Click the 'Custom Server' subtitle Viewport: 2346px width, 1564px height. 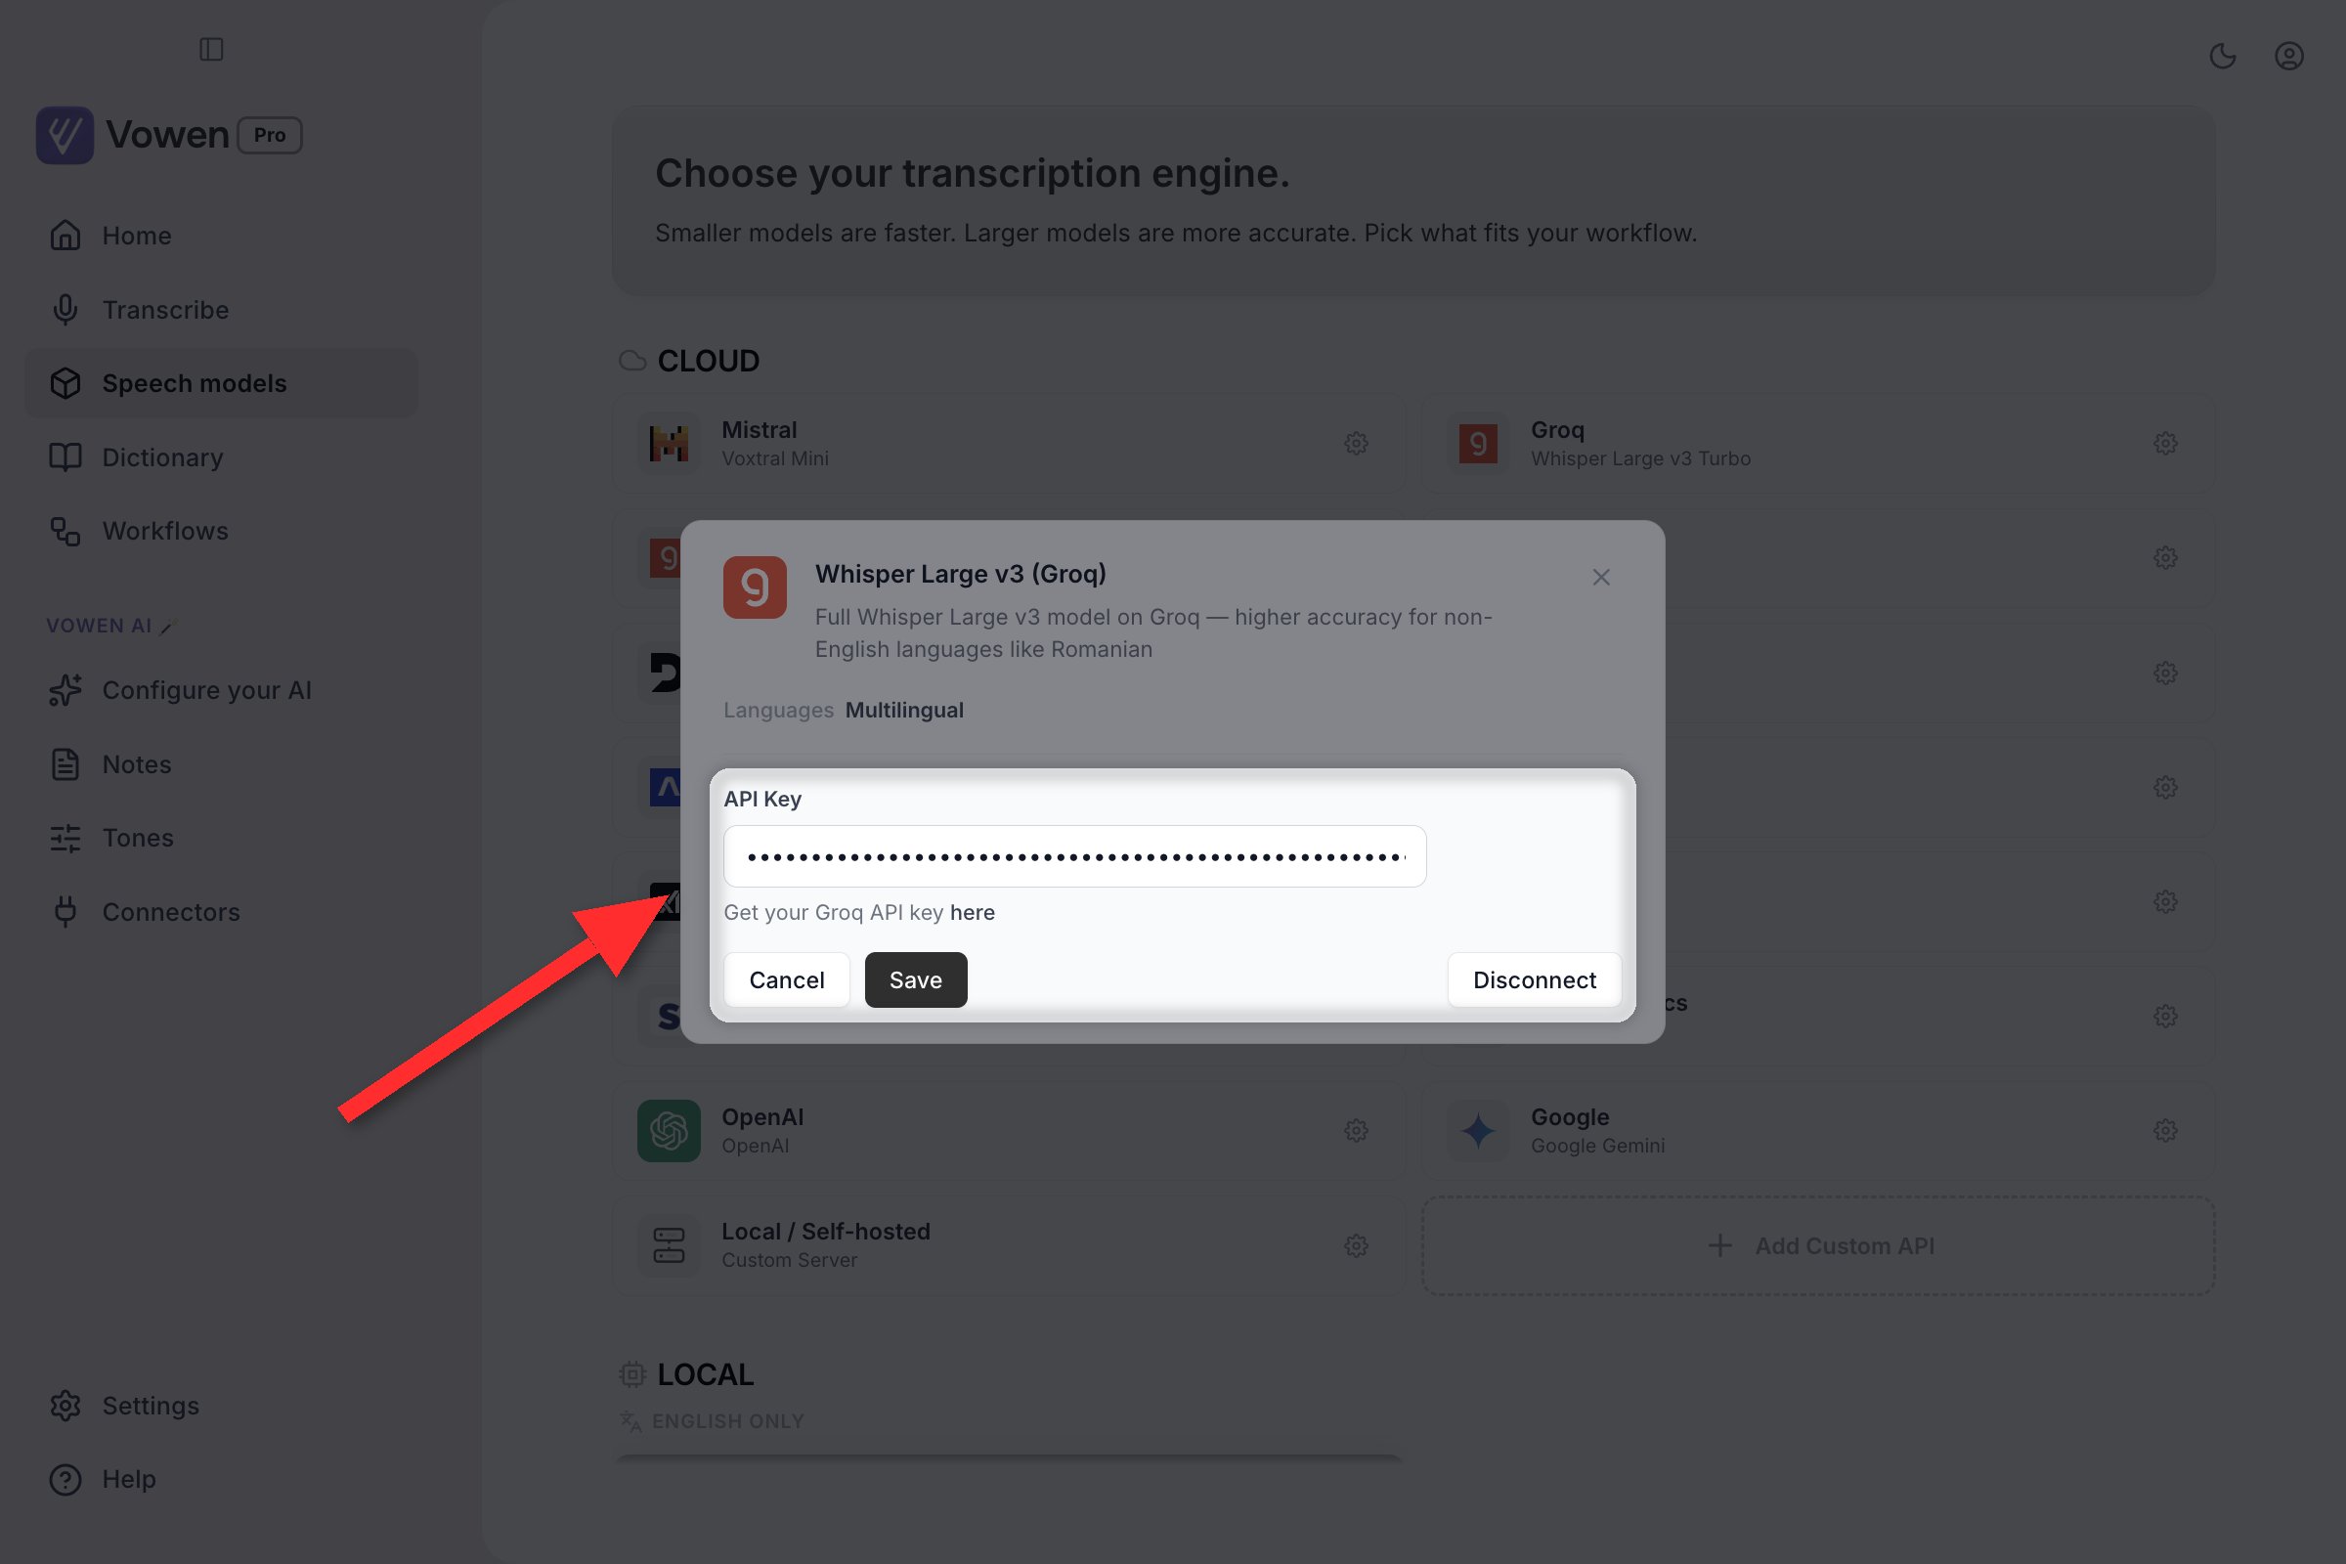[789, 1261]
